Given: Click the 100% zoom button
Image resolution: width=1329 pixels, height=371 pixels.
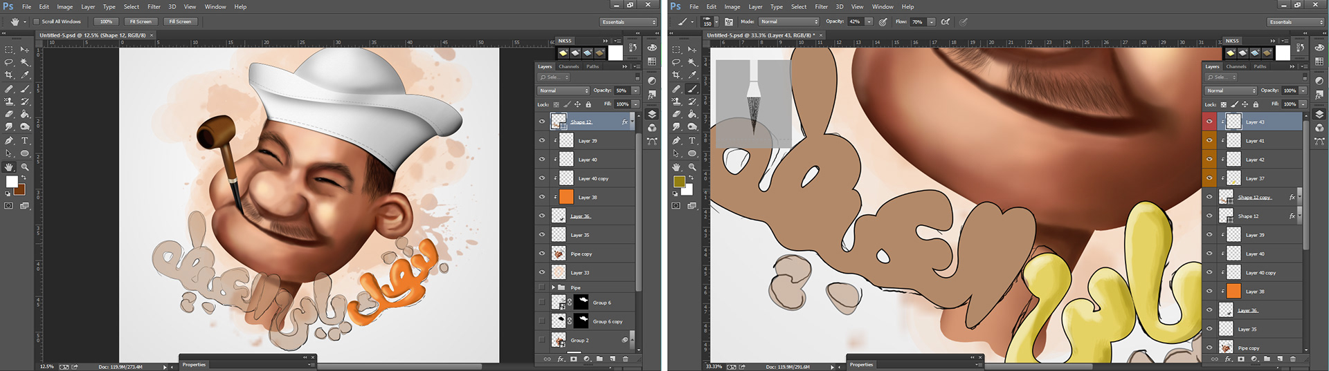Looking at the screenshot, I should pyautogui.click(x=106, y=21).
